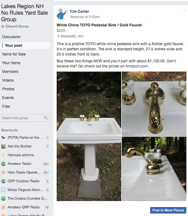Screen dimensions: 188x216
Task: Open the Amazon.com link
Action: 137,66
